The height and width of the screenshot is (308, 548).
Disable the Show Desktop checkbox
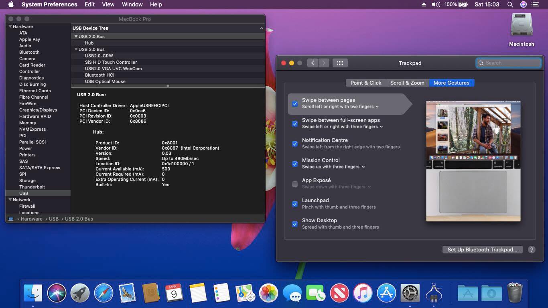[295, 224]
